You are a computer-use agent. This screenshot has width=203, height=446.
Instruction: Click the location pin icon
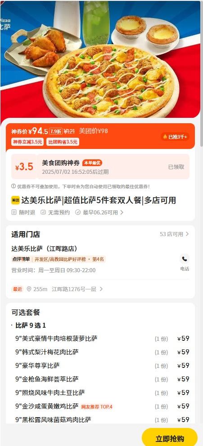pyautogui.click(x=29, y=289)
